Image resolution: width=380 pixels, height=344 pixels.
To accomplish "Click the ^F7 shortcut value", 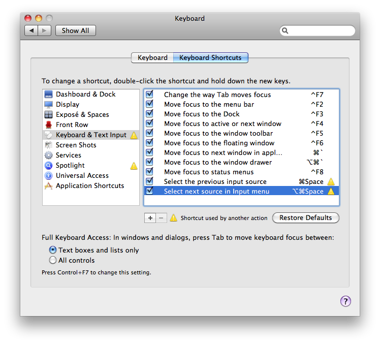I will (x=317, y=95).
